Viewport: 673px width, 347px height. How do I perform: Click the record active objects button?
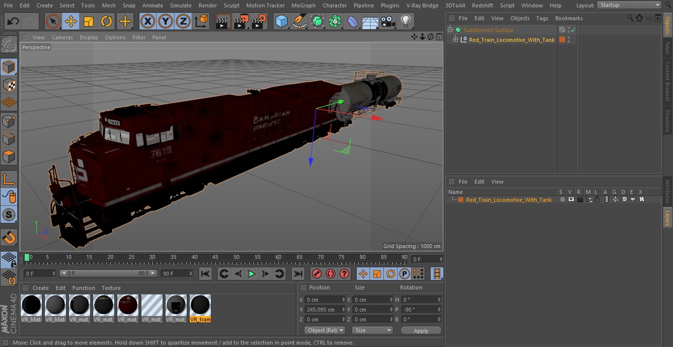coord(317,274)
